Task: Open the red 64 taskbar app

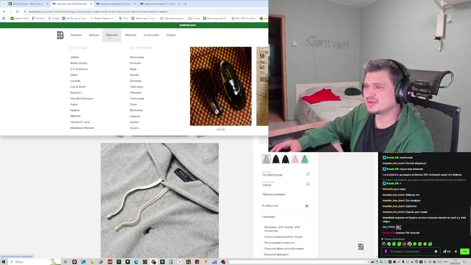Action: pyautogui.click(x=110, y=262)
